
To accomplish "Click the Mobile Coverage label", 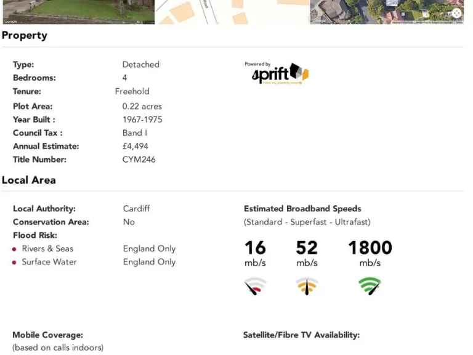I will (47, 335).
